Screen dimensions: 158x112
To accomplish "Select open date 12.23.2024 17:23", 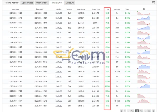I will 15,91.
